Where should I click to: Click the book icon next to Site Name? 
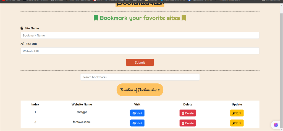(x=22, y=28)
